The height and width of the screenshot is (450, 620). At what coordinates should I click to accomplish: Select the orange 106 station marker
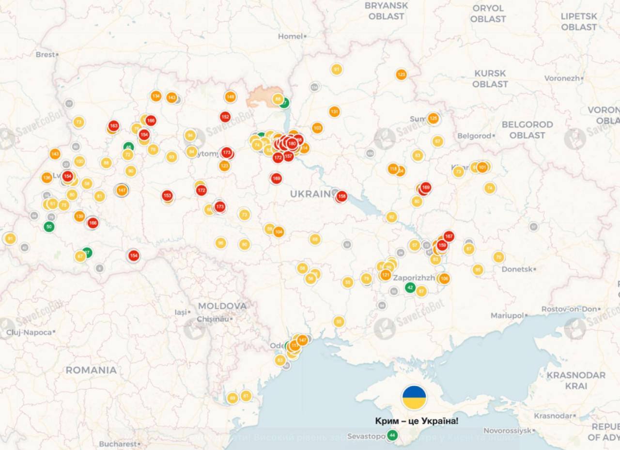click(x=444, y=279)
